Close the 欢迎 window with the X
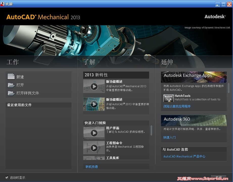This screenshot has width=233, height=182. coord(229,4)
